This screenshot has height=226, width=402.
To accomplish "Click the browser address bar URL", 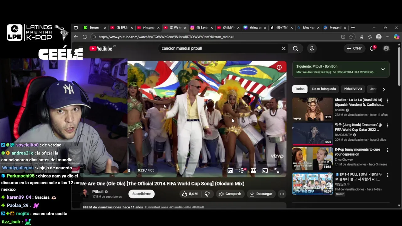I will tap(166, 37).
